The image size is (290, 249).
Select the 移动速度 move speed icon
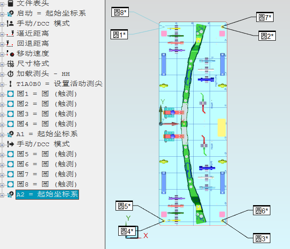(x=11, y=53)
